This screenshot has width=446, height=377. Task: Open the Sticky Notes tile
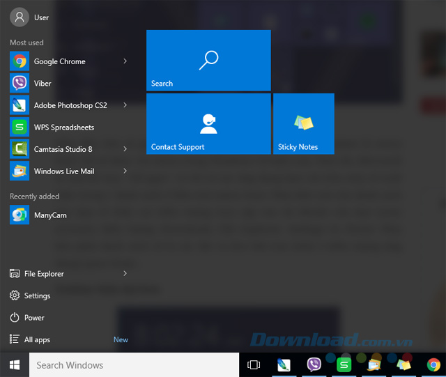(304, 124)
